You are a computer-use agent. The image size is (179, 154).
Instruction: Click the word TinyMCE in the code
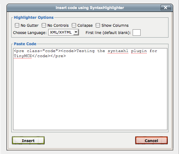click(23, 56)
